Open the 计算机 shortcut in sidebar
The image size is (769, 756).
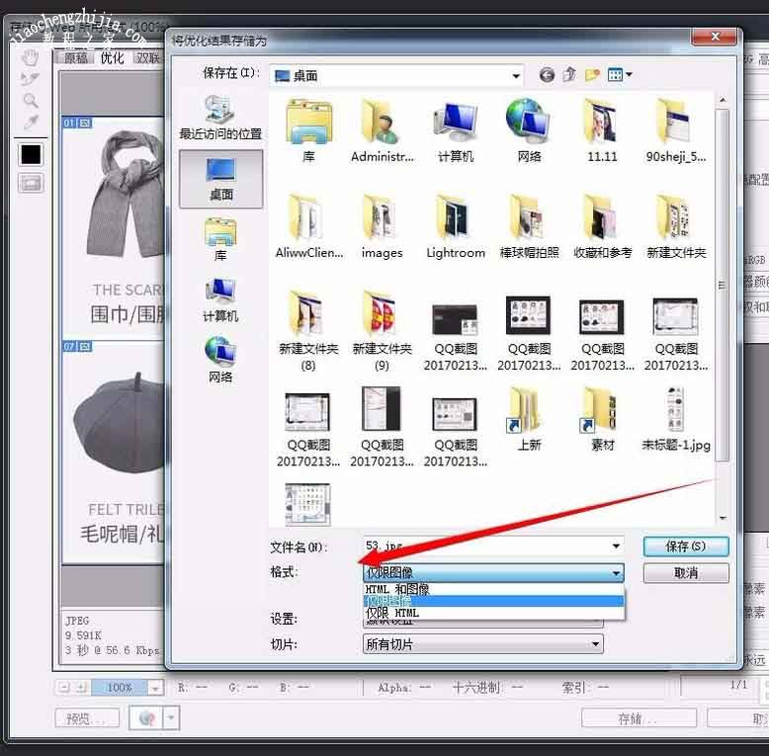coord(220,299)
